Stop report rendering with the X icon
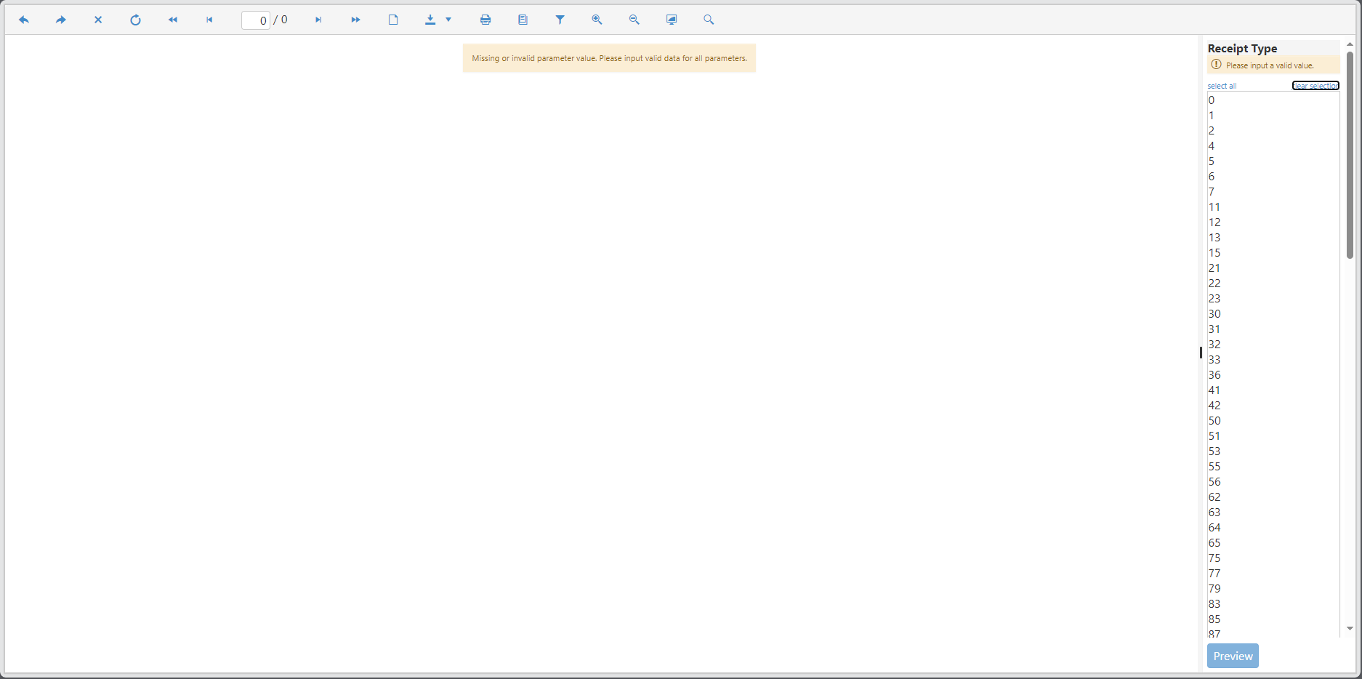The image size is (1362, 679). click(98, 20)
